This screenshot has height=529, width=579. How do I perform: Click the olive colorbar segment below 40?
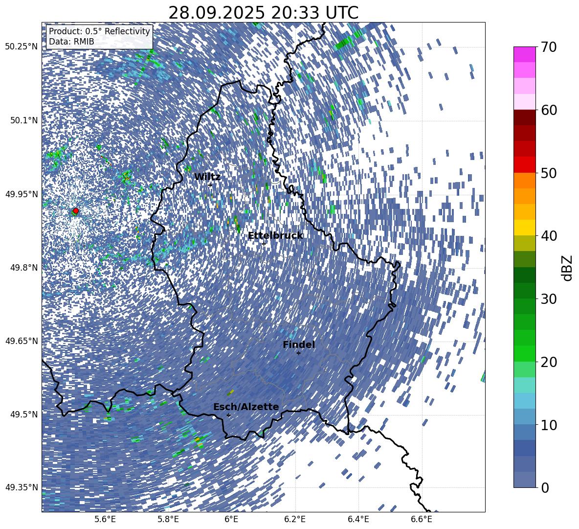click(524, 243)
